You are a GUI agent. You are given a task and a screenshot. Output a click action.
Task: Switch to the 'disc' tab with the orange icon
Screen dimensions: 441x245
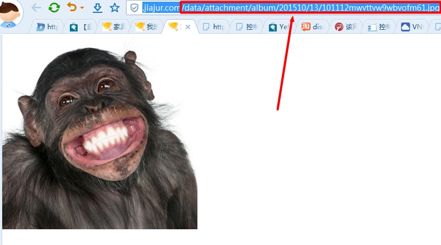pos(313,27)
